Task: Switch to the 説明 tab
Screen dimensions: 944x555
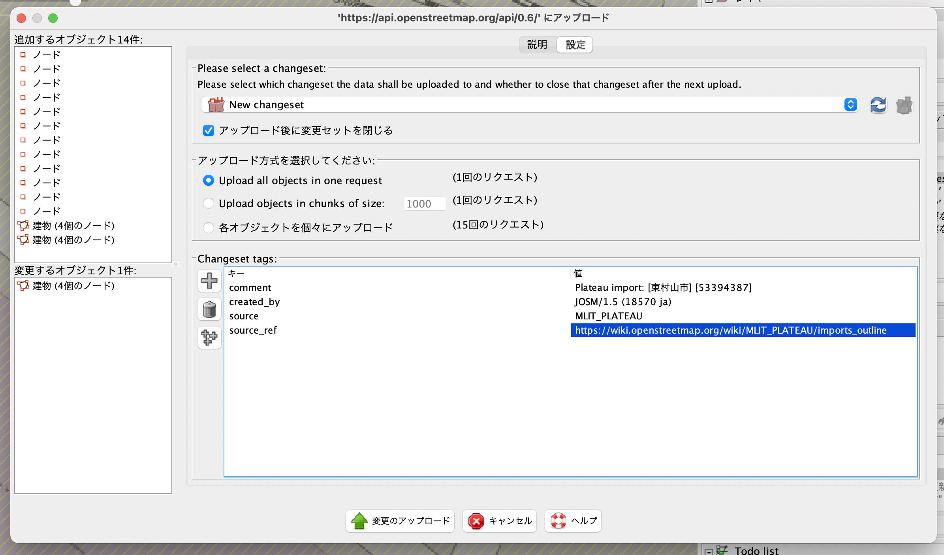Action: (536, 44)
